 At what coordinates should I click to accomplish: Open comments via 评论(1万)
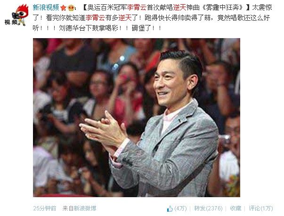pyautogui.click(x=260, y=208)
